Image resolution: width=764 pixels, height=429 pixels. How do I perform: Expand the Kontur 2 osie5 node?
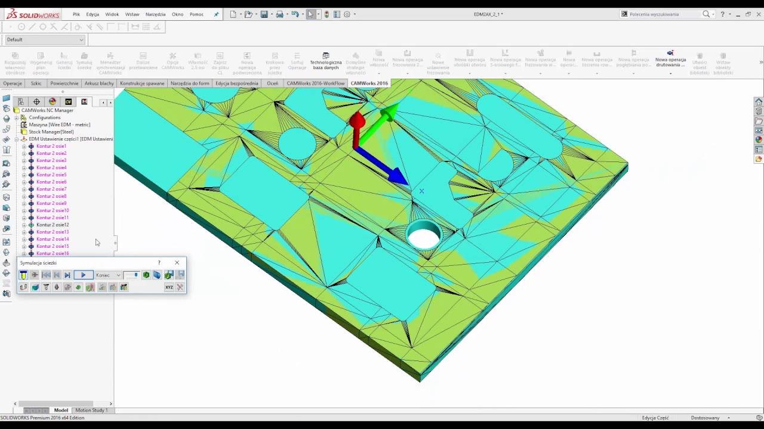[24, 175]
